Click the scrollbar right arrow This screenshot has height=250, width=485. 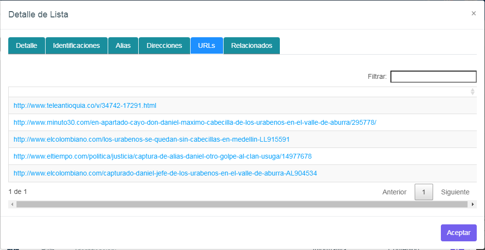point(473,205)
